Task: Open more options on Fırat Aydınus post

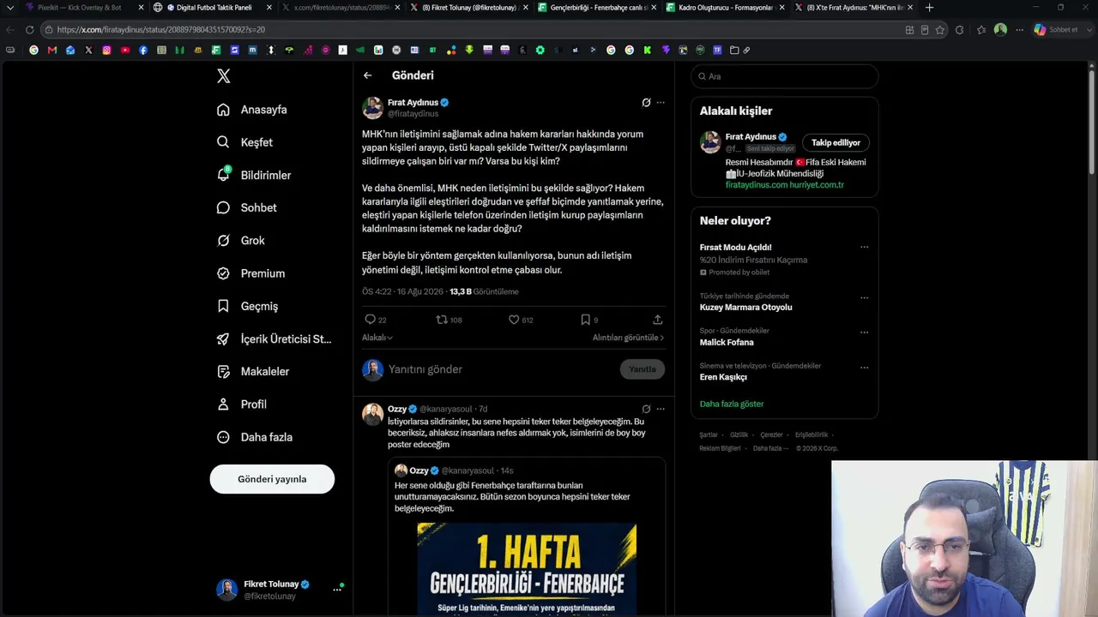Action: [661, 102]
